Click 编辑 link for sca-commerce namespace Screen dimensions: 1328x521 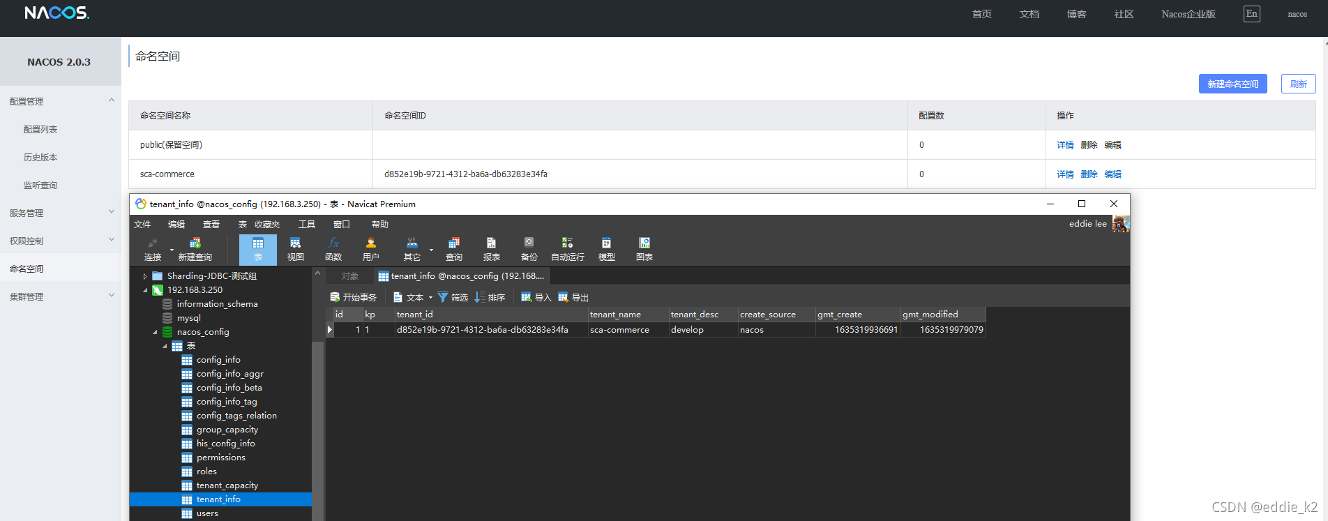[x=1112, y=174]
